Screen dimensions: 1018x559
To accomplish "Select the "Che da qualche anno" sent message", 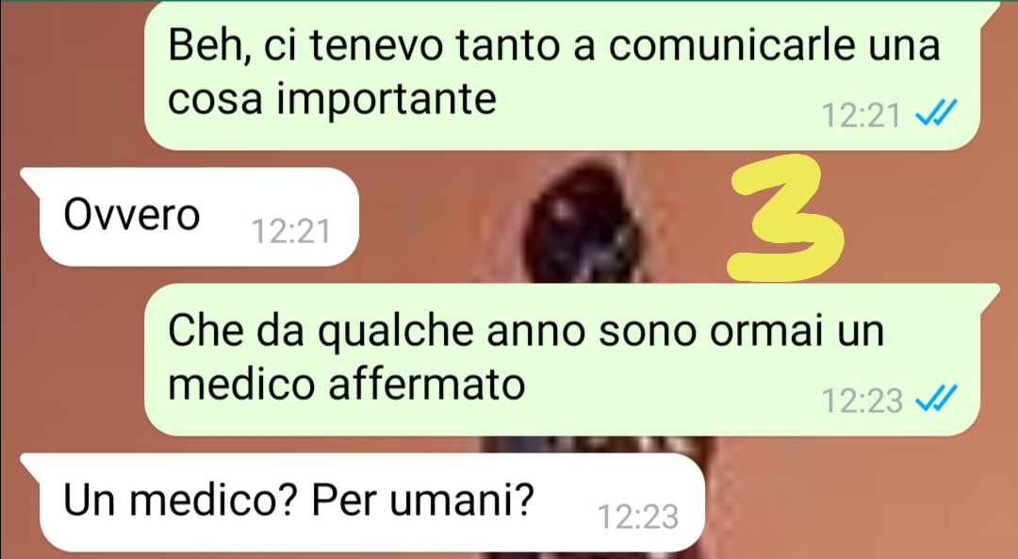I will pyautogui.click(x=562, y=360).
